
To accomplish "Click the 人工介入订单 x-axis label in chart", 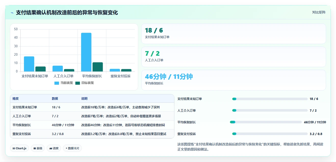I will point(63,76).
